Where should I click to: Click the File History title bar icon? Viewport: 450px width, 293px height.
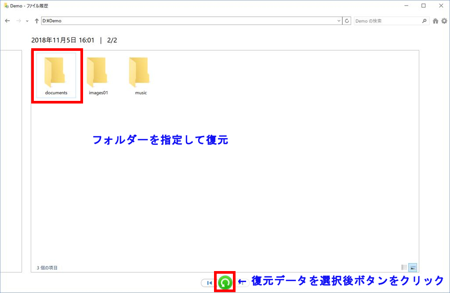(x=6, y=6)
